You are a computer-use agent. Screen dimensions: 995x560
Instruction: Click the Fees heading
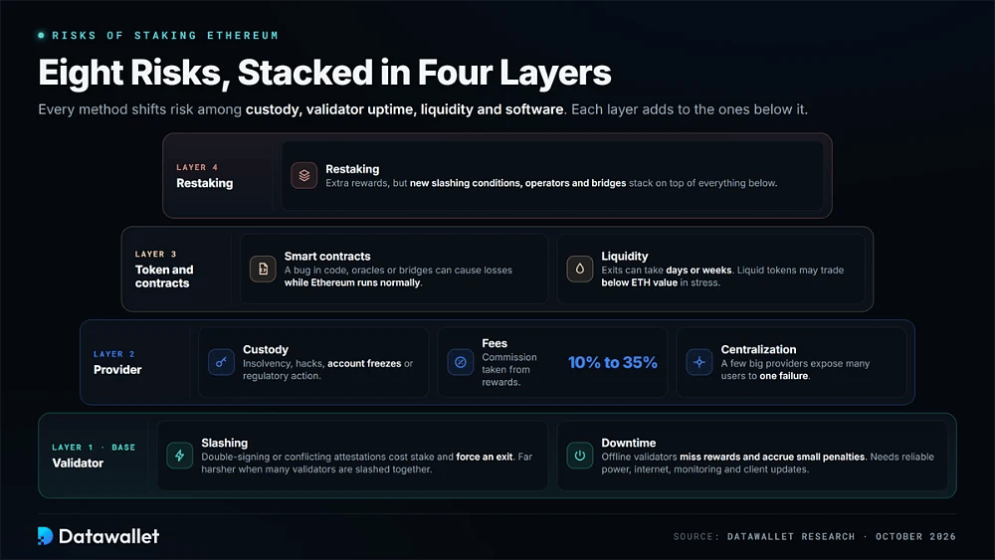[x=495, y=343]
